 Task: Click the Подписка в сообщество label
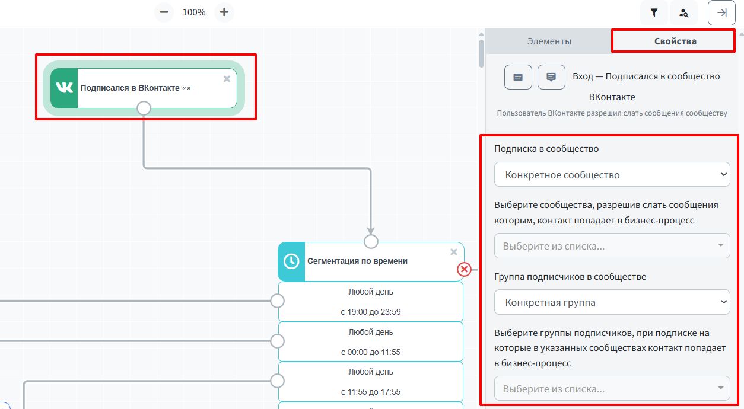click(x=546, y=149)
